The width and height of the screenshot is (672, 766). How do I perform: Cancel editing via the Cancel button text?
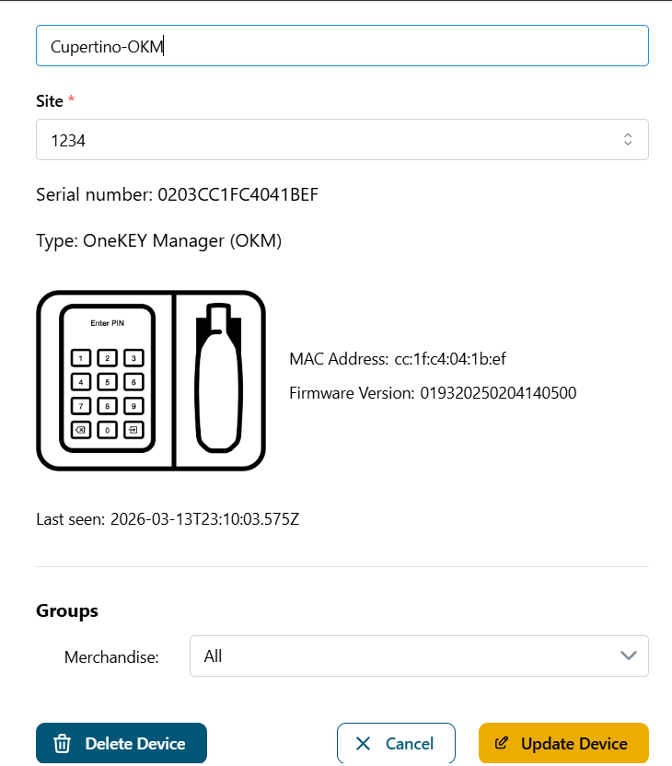410,744
